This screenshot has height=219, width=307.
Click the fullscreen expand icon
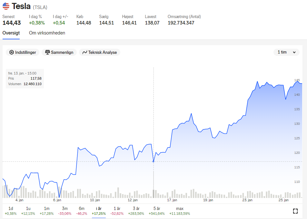point(295,211)
